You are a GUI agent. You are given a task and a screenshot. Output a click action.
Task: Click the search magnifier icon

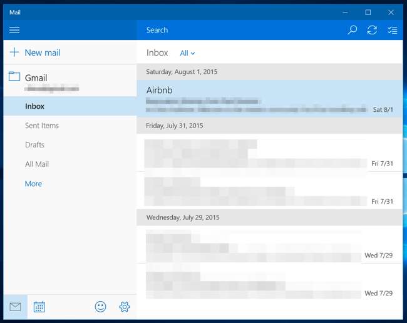(352, 30)
